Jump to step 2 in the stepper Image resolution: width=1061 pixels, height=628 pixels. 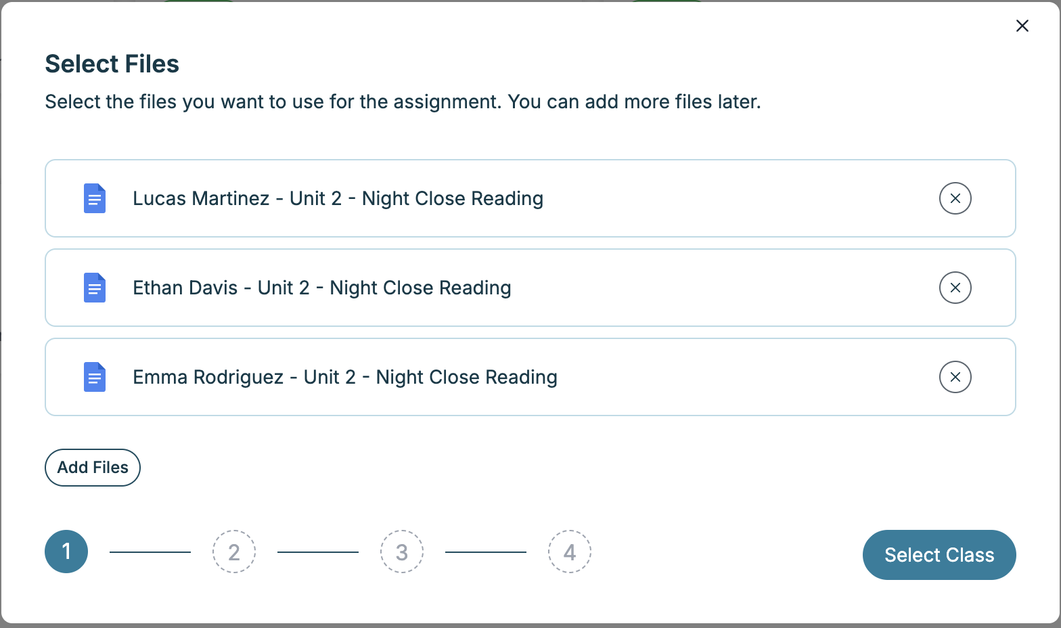(x=234, y=552)
